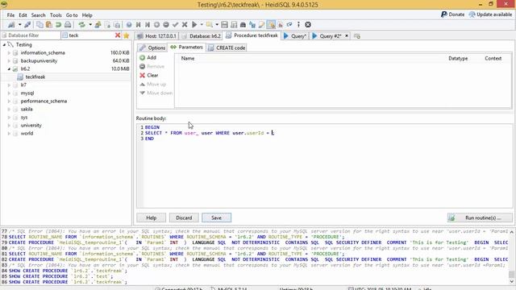The height and width of the screenshot is (290, 516).
Task: Clear the table filter with red X
Action: pyautogui.click(x=118, y=35)
